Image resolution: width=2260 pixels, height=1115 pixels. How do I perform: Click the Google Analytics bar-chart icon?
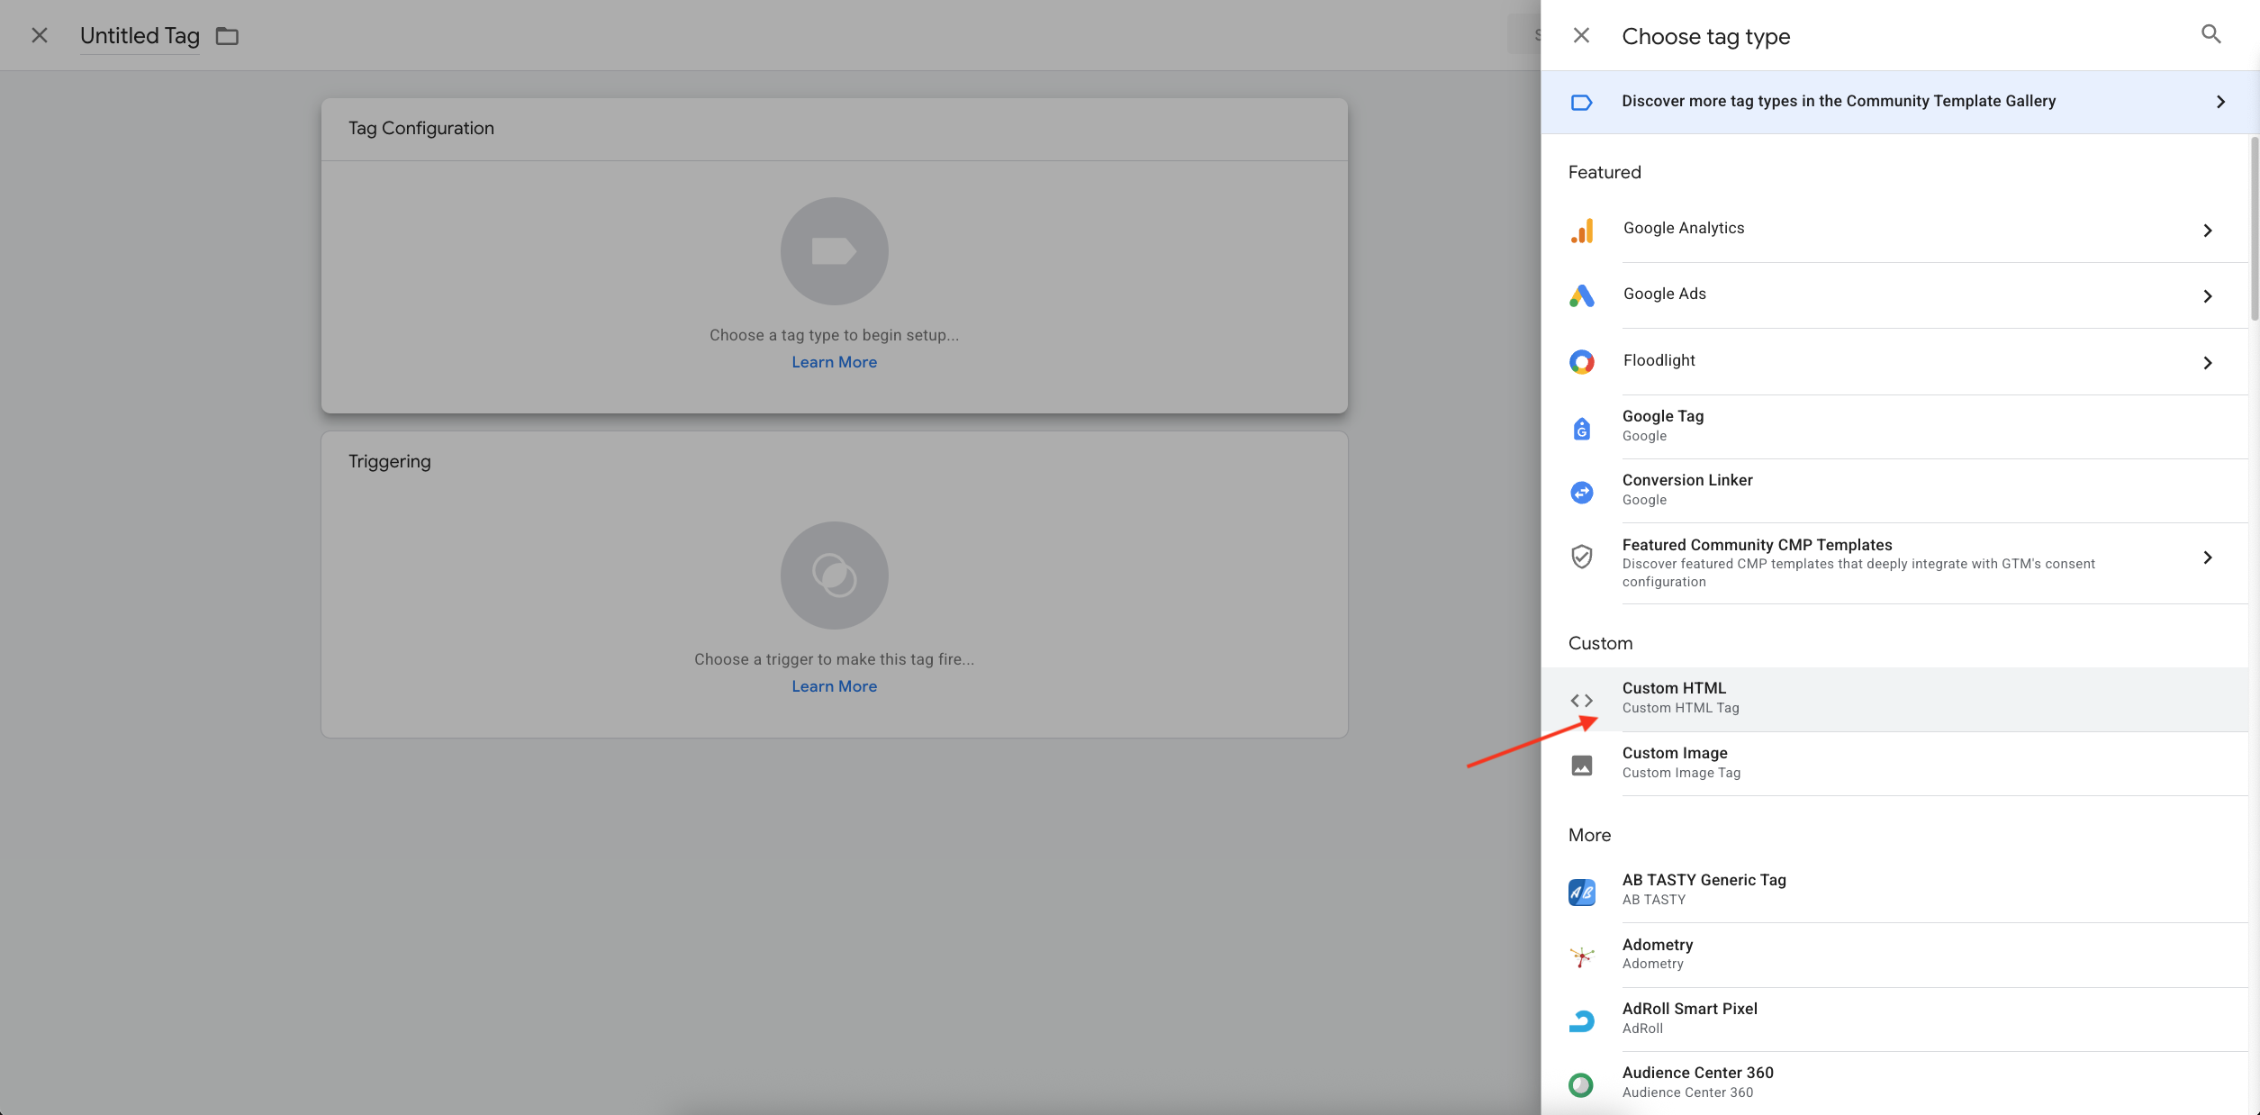1582,231
